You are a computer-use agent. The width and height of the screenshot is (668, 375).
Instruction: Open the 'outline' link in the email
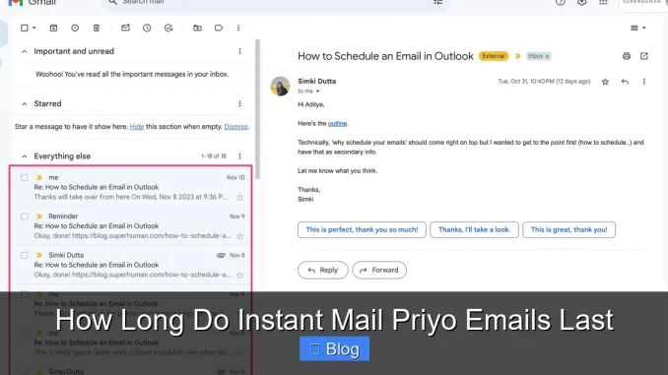click(x=337, y=124)
